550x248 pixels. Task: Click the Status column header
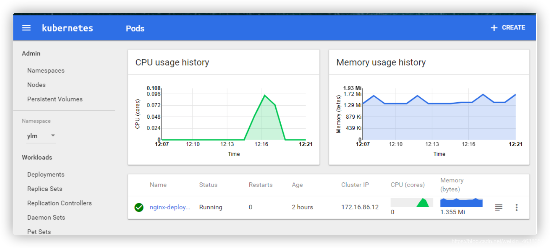click(208, 185)
